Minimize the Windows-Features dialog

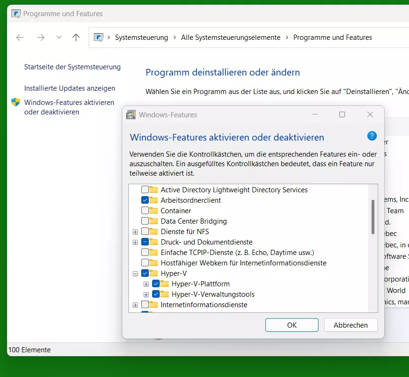(315, 114)
